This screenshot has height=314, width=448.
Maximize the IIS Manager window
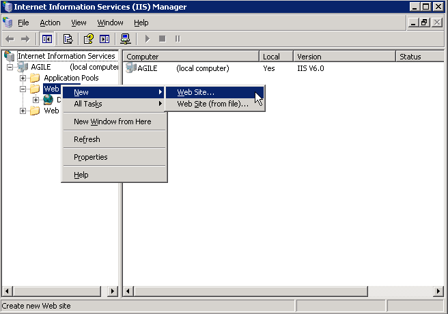425,7
